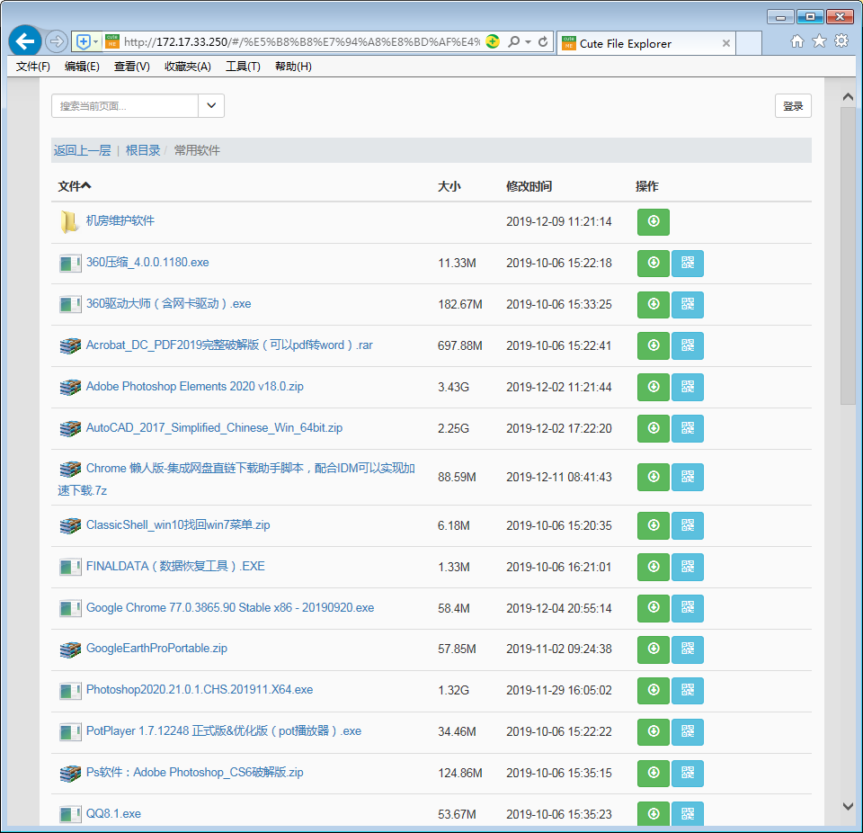Open the 机房维护软件 folder link
The width and height of the screenshot is (863, 833).
click(120, 220)
